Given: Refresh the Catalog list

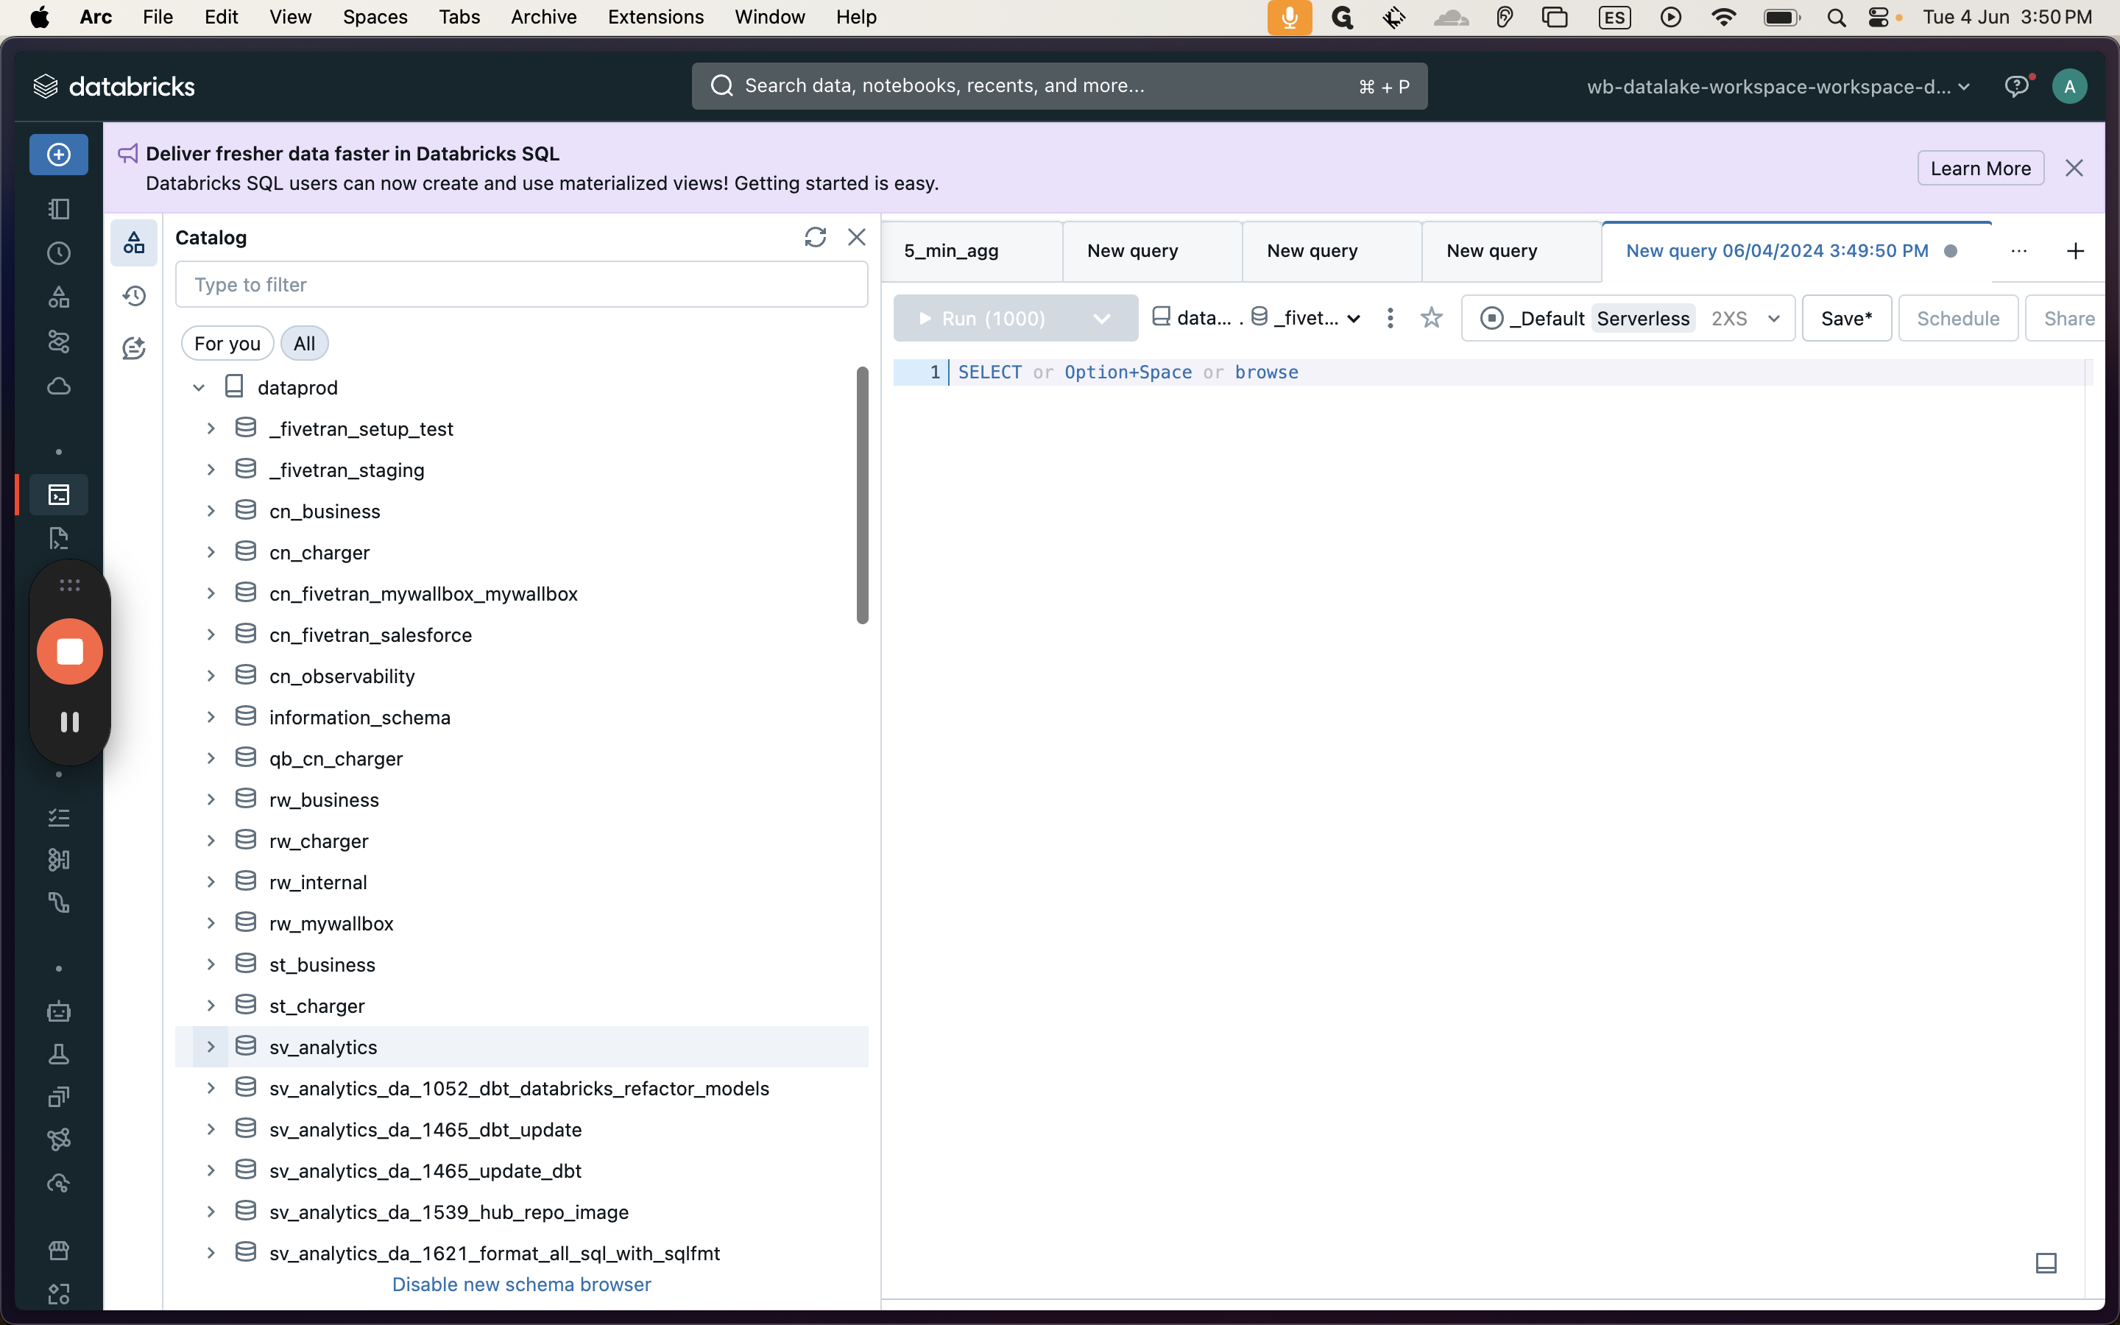Looking at the screenshot, I should pyautogui.click(x=815, y=238).
